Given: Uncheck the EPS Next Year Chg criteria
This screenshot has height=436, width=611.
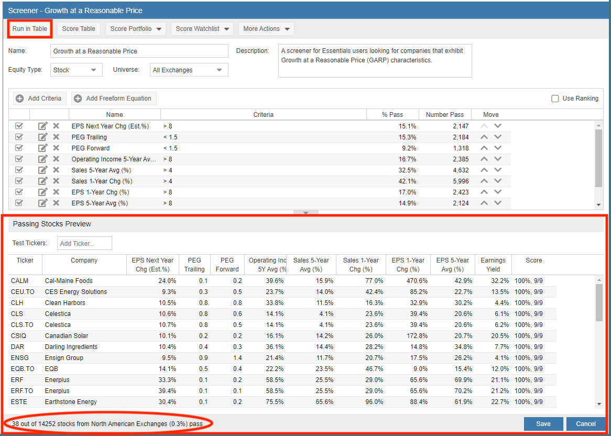Looking at the screenshot, I should point(19,126).
